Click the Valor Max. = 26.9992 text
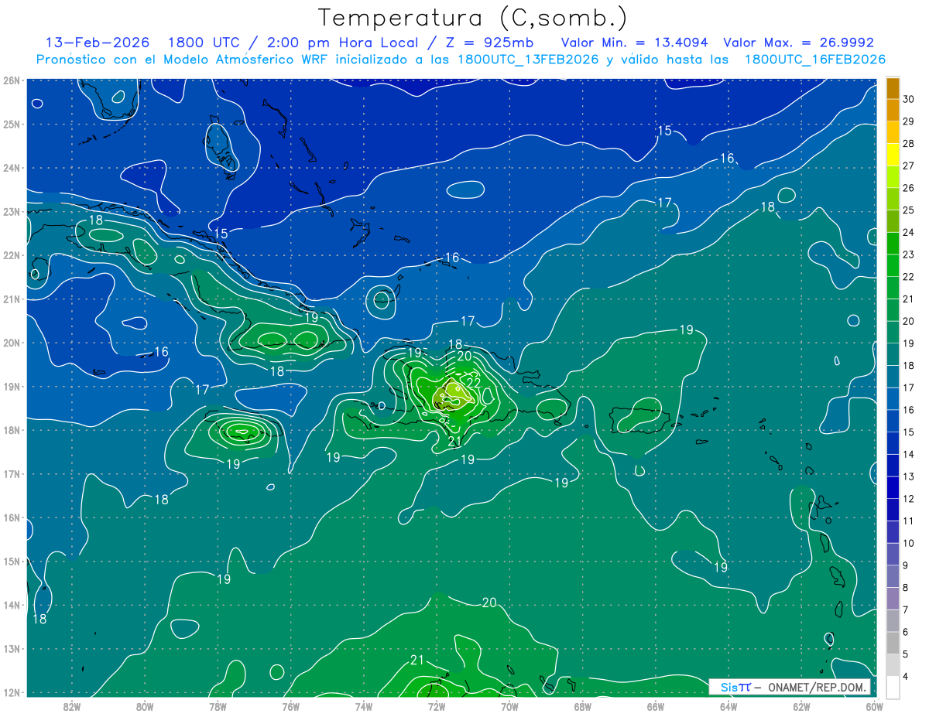This screenshot has height=717, width=929. tap(798, 43)
